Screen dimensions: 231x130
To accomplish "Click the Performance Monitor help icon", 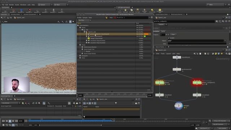I will pos(152,18).
